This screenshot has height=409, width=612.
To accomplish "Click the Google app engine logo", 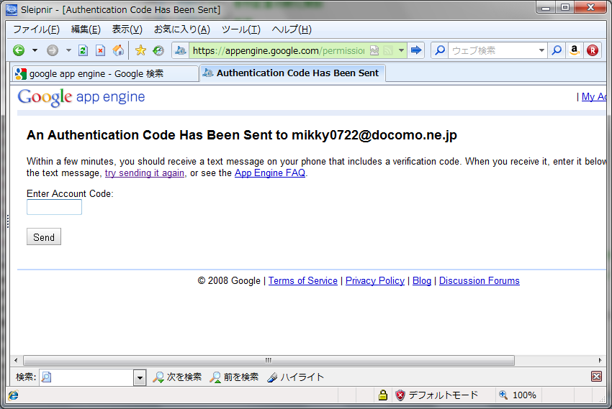I will [x=81, y=96].
